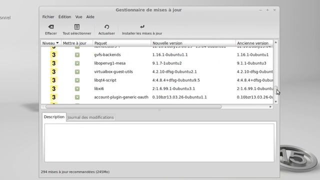Viewport: 320px width, 180px height.
Task: Select the libqt4-script package name
Action: [105, 80]
